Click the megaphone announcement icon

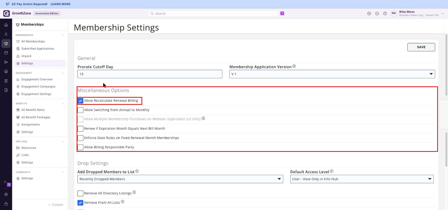7,4
